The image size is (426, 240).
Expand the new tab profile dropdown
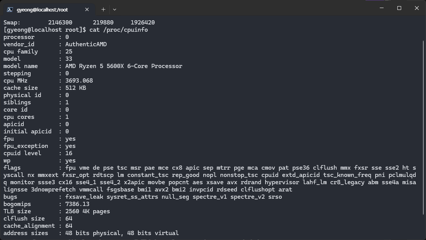(x=114, y=10)
